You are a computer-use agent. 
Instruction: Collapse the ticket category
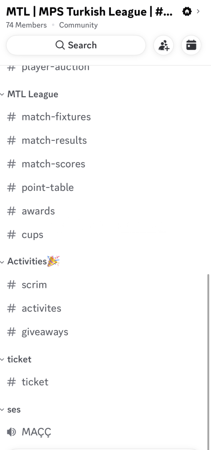tap(16, 359)
